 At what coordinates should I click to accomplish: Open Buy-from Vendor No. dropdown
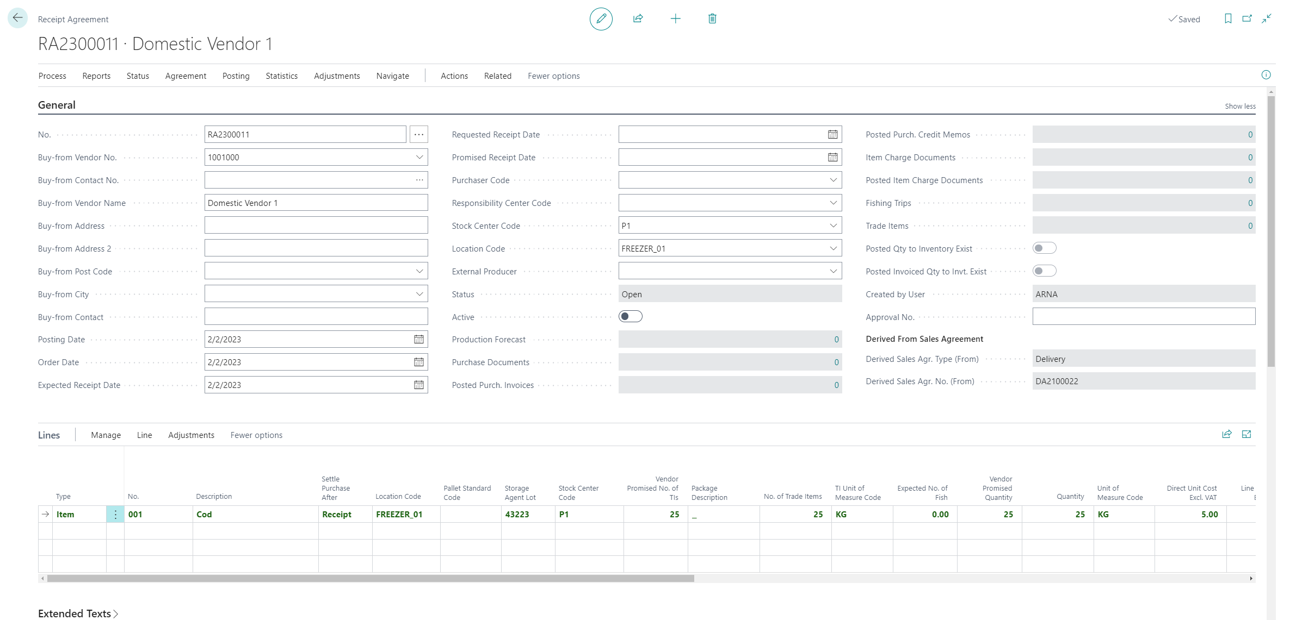point(419,158)
